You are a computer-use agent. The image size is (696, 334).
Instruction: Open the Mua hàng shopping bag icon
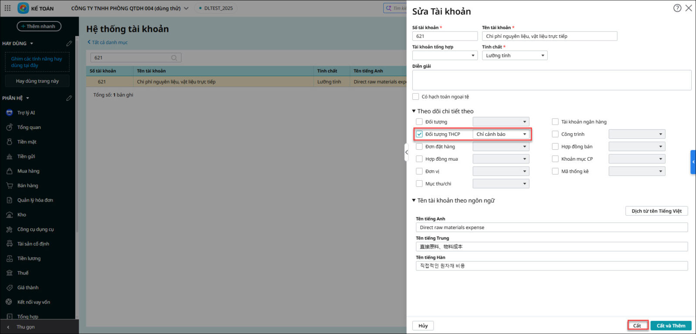tap(10, 171)
